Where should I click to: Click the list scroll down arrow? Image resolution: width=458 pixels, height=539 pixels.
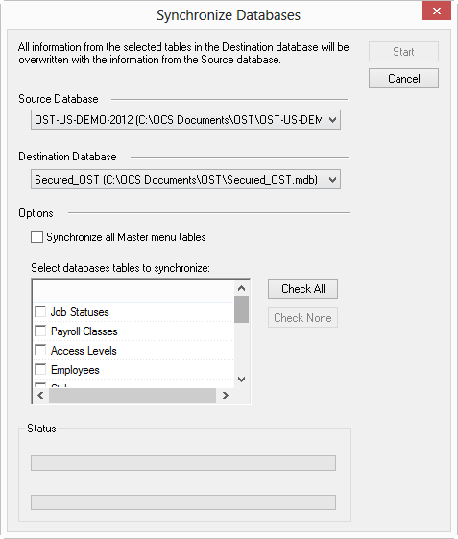(x=242, y=380)
